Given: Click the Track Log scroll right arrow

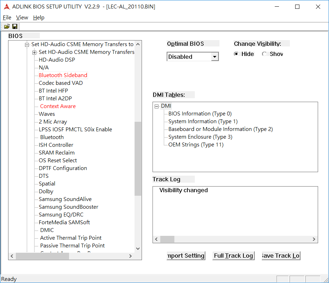Looking at the screenshot, I should [x=314, y=239].
